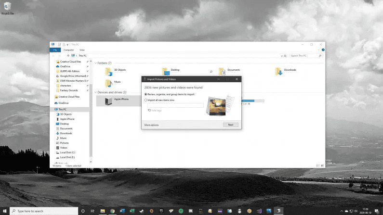The image size is (383, 215).
Task: Open the Music folder icon
Action: pos(108,83)
